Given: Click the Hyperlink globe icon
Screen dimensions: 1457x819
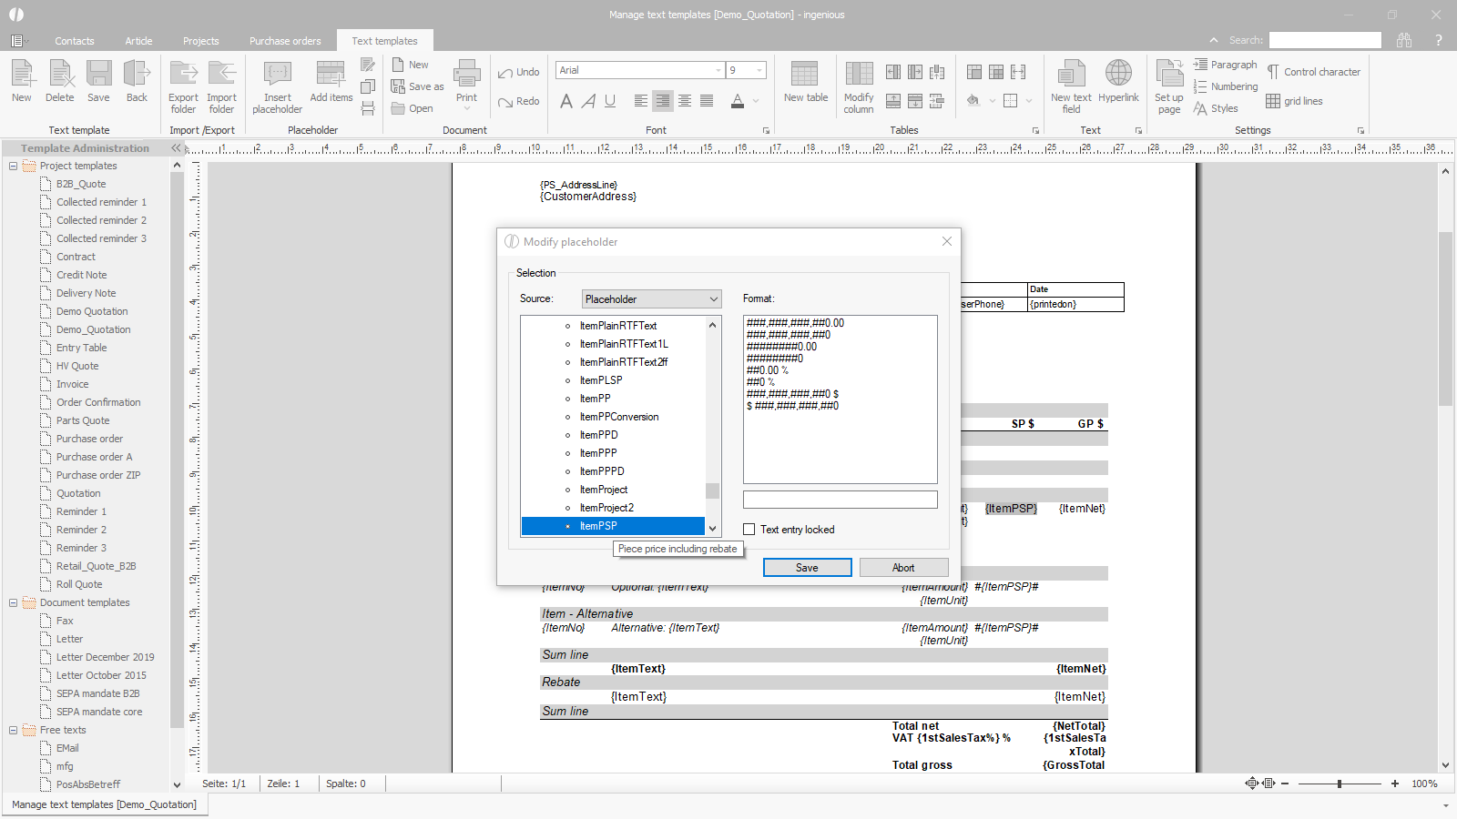Looking at the screenshot, I should coord(1118,74).
